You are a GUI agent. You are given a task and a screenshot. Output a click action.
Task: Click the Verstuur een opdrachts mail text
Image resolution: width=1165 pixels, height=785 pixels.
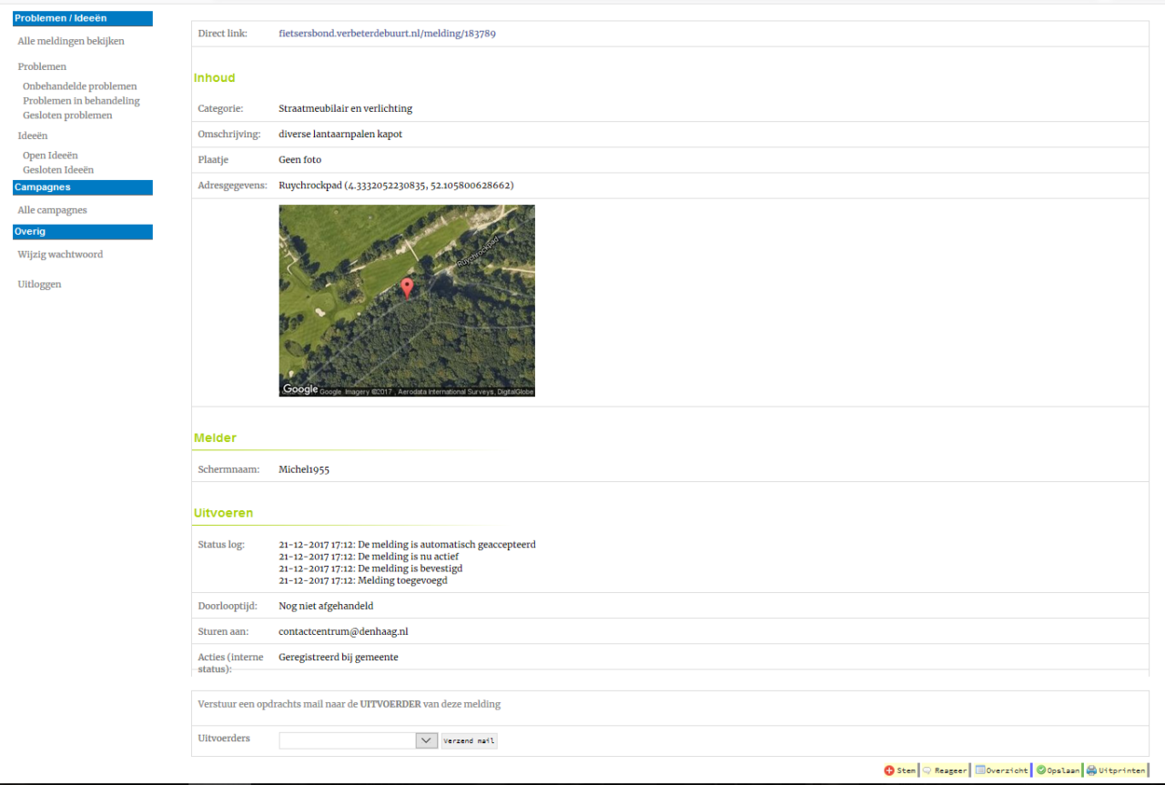coord(349,704)
